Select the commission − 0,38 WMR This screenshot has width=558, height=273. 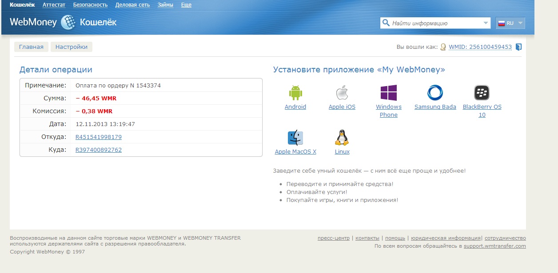click(94, 111)
